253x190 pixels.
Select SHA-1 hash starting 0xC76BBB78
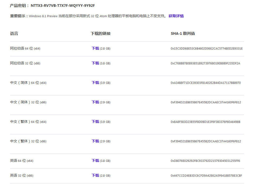pos(205,63)
